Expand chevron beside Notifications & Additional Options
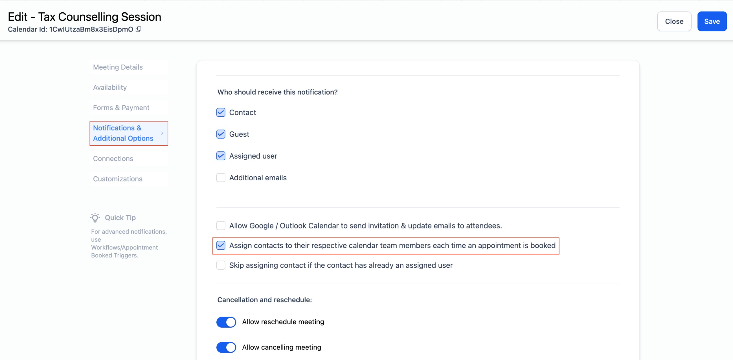Screen dimensions: 733x360 (x=162, y=133)
